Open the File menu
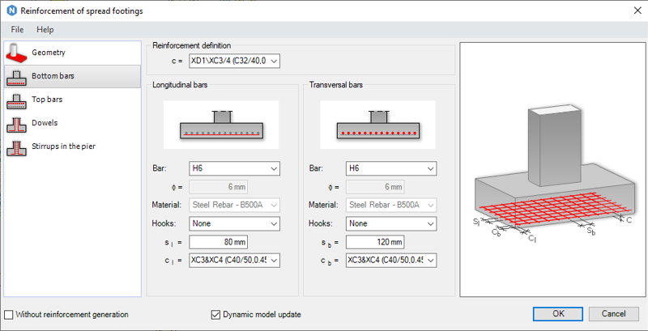This screenshot has width=648, height=331. [17, 30]
